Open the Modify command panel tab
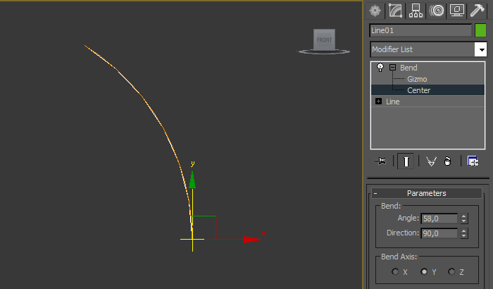This screenshot has height=289, width=493. (x=395, y=11)
